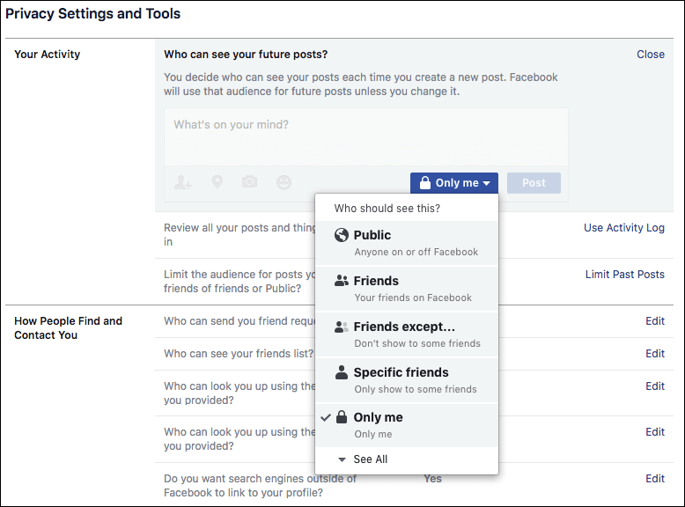Click the lock icon on Only me button
This screenshot has height=507, width=685.
coord(425,182)
